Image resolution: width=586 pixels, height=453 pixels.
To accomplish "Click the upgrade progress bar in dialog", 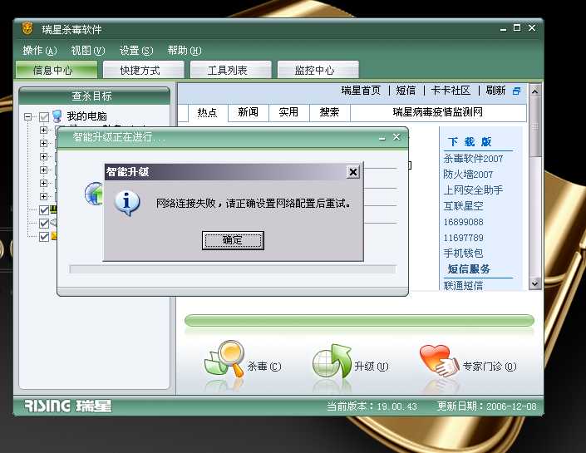I will coord(233,269).
